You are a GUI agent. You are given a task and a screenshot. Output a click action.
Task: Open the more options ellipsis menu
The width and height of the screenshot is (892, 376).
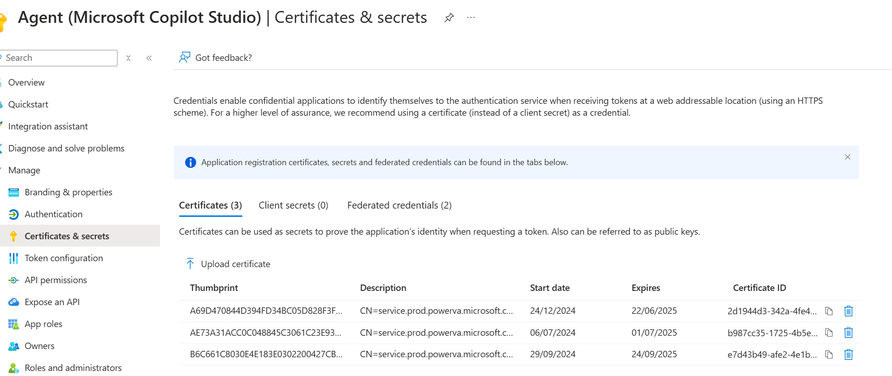471,17
